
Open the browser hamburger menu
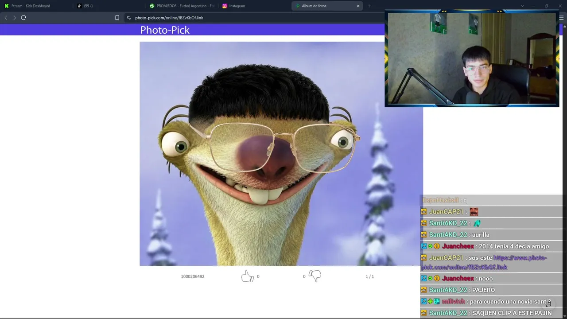(562, 18)
